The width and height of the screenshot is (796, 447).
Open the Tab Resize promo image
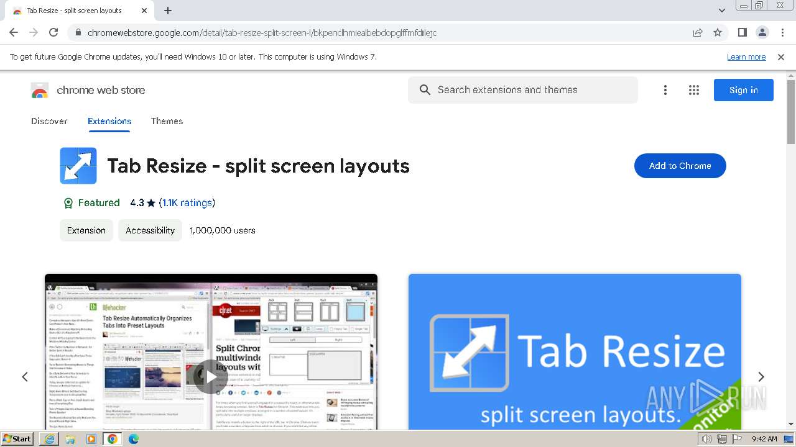pyautogui.click(x=575, y=351)
